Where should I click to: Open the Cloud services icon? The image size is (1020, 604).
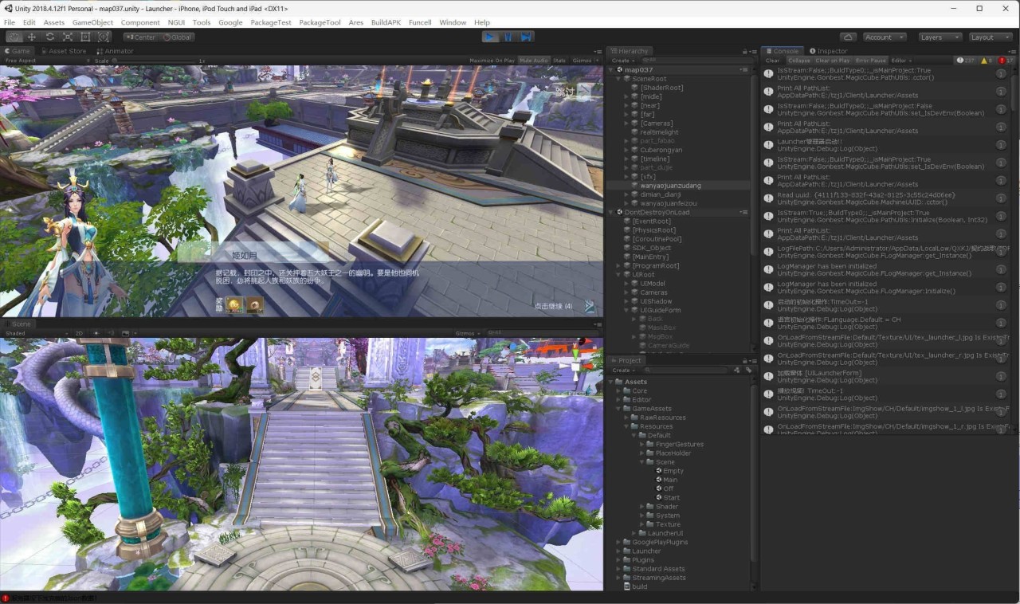point(848,37)
